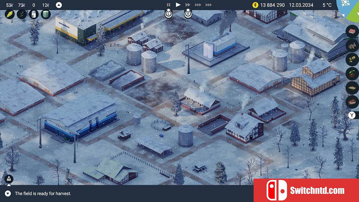
Task: Set triple fast-forward game speed
Action: coord(198,5)
